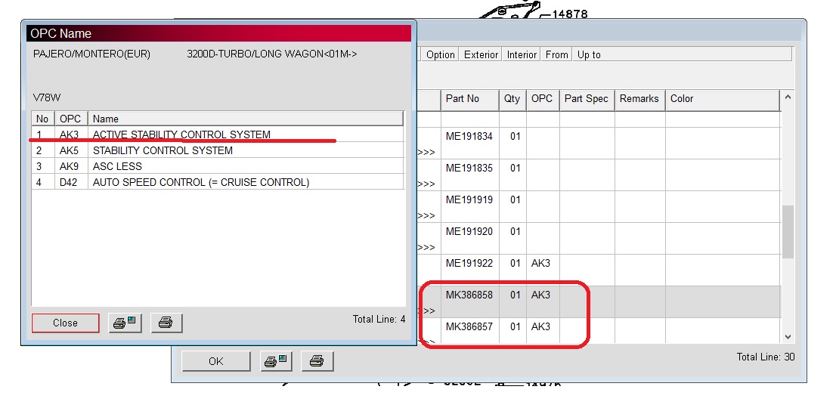Click the 3200D-TURBO/LONG WAGON description text
836x408 pixels.
[272, 54]
